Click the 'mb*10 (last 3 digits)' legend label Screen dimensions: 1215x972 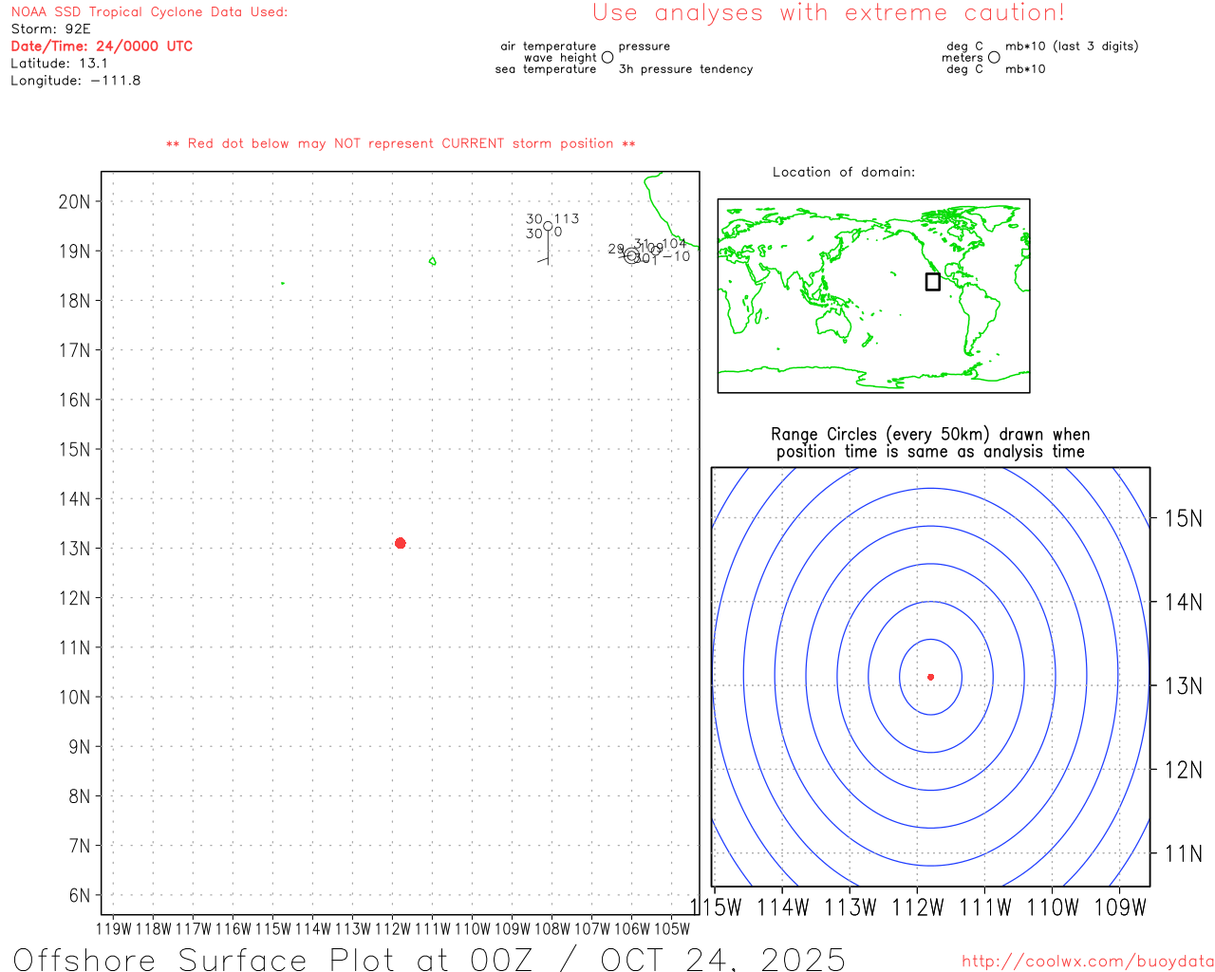(1072, 46)
